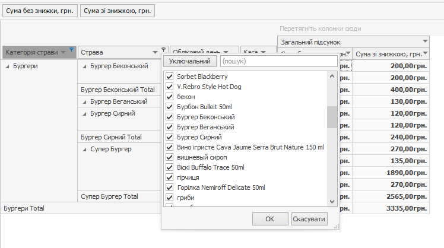Click the filter icon on Категорія страви header
Viewport: 444px width, 248px height.
point(71,49)
